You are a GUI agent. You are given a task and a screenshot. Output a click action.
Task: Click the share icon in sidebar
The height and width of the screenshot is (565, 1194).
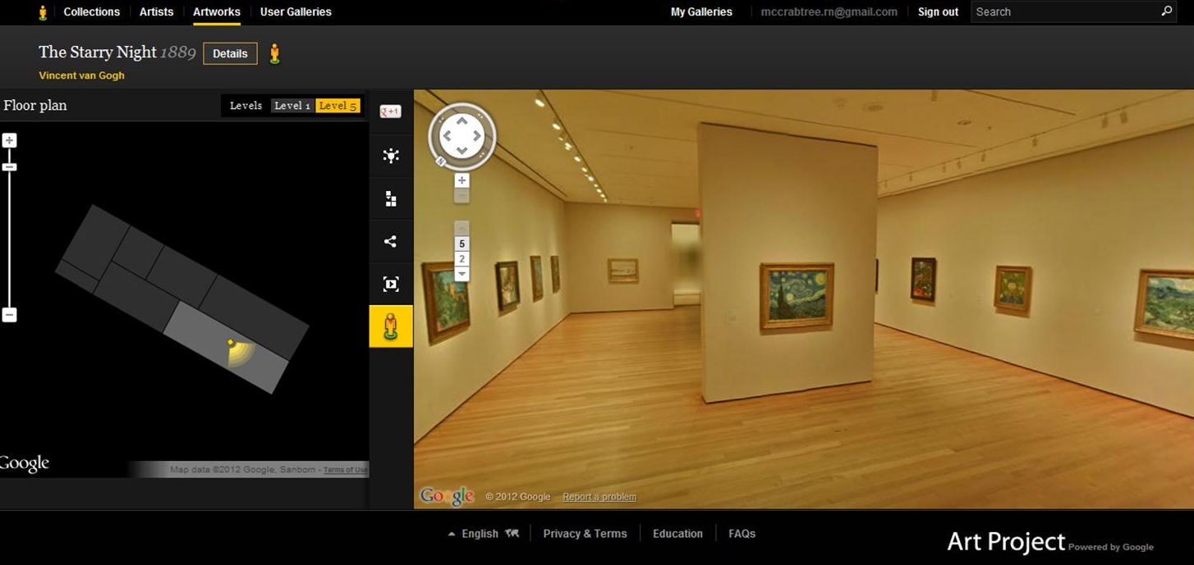pyautogui.click(x=391, y=241)
